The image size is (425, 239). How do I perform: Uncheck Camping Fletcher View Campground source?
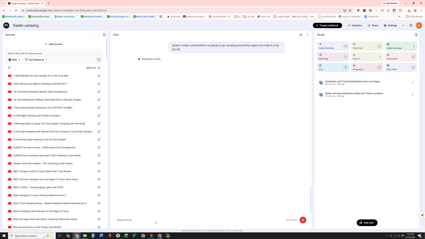[x=99, y=92]
